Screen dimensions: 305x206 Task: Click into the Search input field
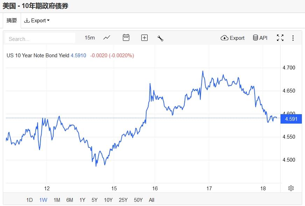[40, 38]
